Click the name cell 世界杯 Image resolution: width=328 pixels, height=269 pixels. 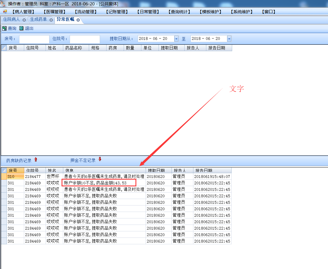point(54,176)
